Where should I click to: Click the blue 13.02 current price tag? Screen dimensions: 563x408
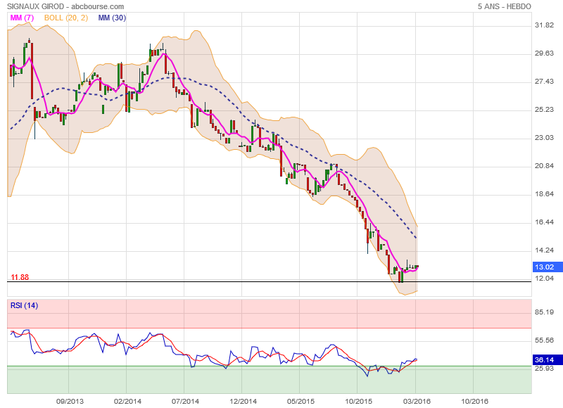click(548, 267)
